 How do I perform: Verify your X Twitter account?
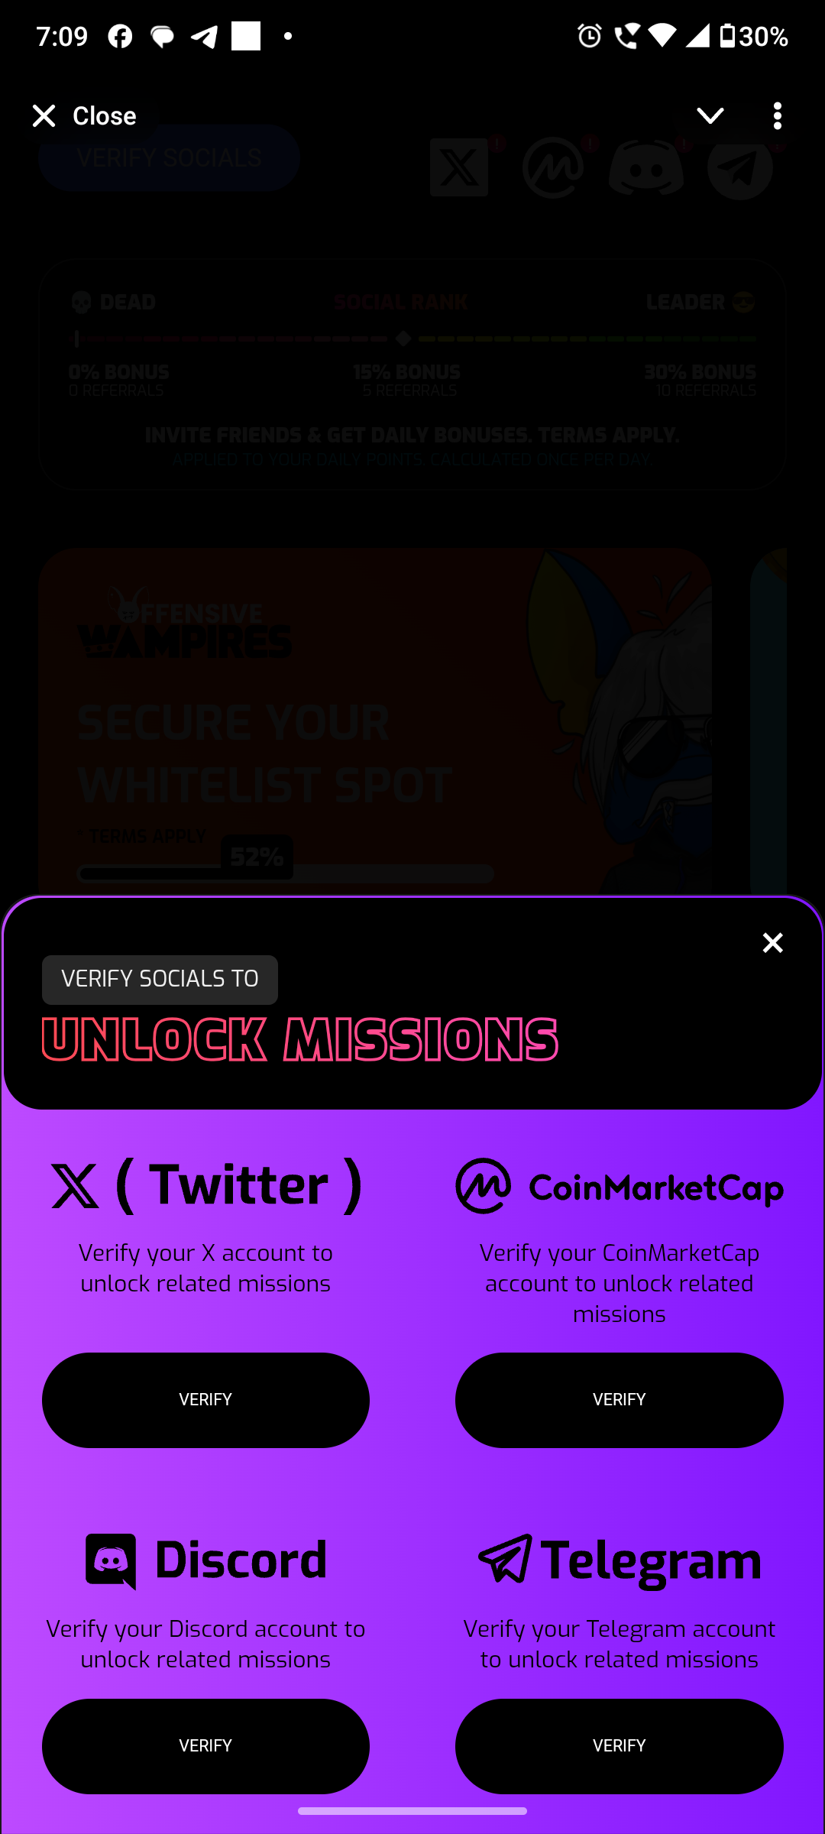(x=205, y=1400)
